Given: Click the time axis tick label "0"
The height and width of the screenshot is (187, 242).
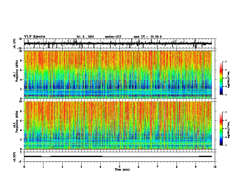Looking at the screenshot, I should (24, 167).
